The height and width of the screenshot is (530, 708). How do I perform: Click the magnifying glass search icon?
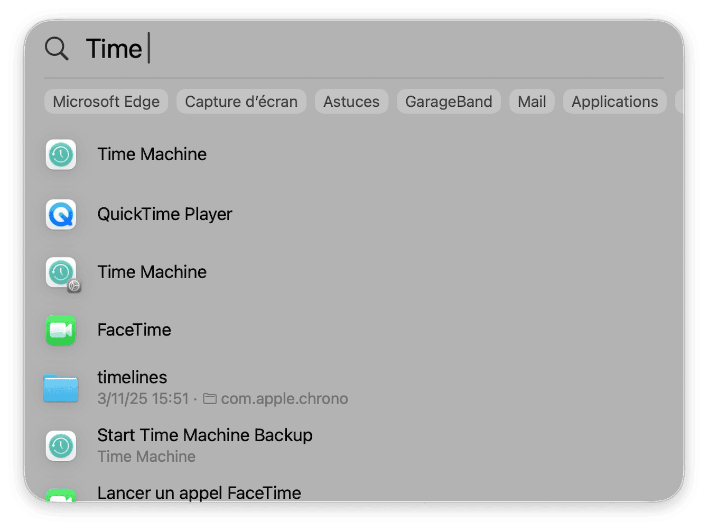[x=57, y=49]
